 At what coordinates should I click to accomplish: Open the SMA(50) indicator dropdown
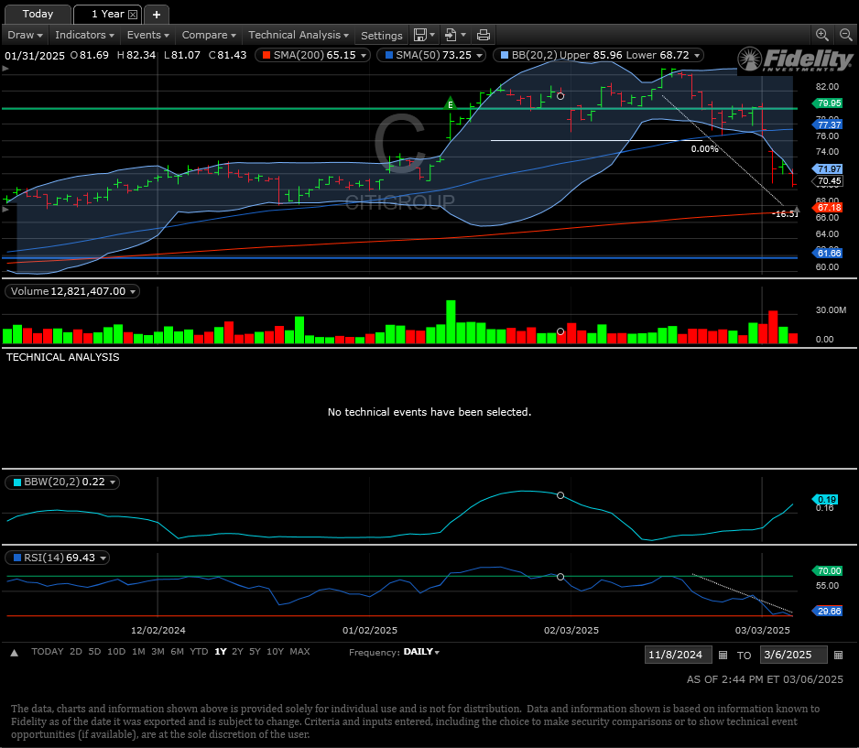[x=479, y=55]
